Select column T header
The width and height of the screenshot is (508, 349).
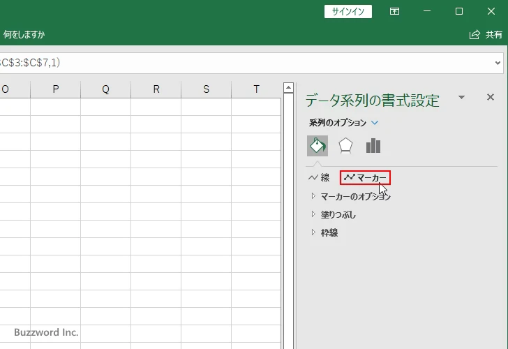256,89
